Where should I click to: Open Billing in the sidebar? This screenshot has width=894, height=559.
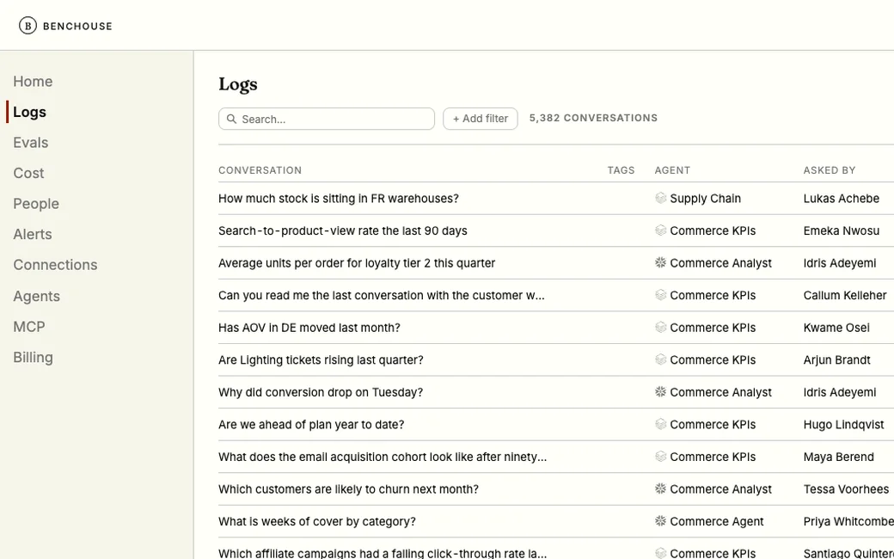(x=33, y=357)
